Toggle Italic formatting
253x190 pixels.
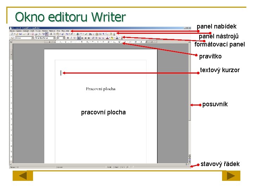click(x=71, y=38)
